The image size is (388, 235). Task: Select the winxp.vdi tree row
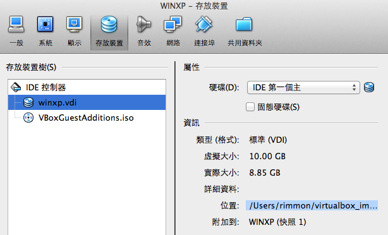tap(87, 102)
